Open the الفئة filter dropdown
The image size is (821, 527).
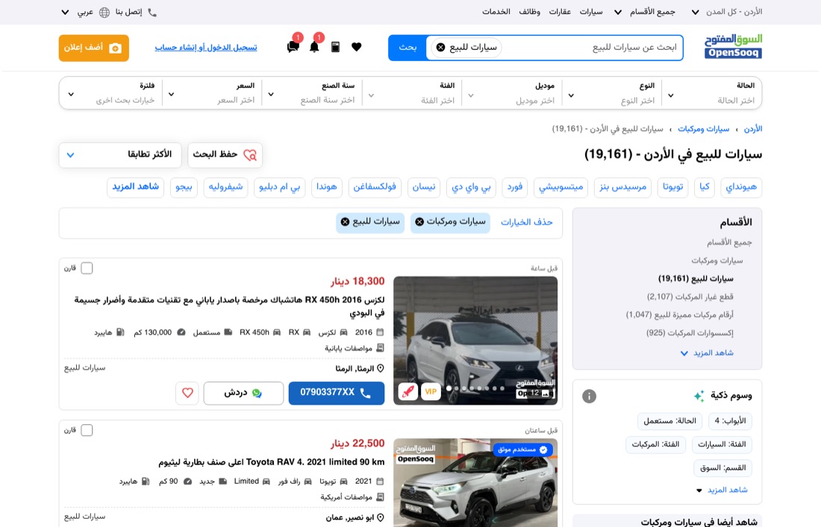412,94
